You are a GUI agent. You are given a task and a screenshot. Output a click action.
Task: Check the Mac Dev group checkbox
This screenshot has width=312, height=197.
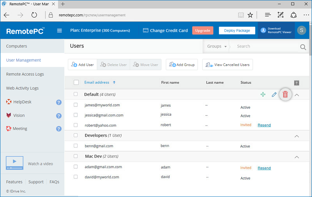[x=76, y=156]
